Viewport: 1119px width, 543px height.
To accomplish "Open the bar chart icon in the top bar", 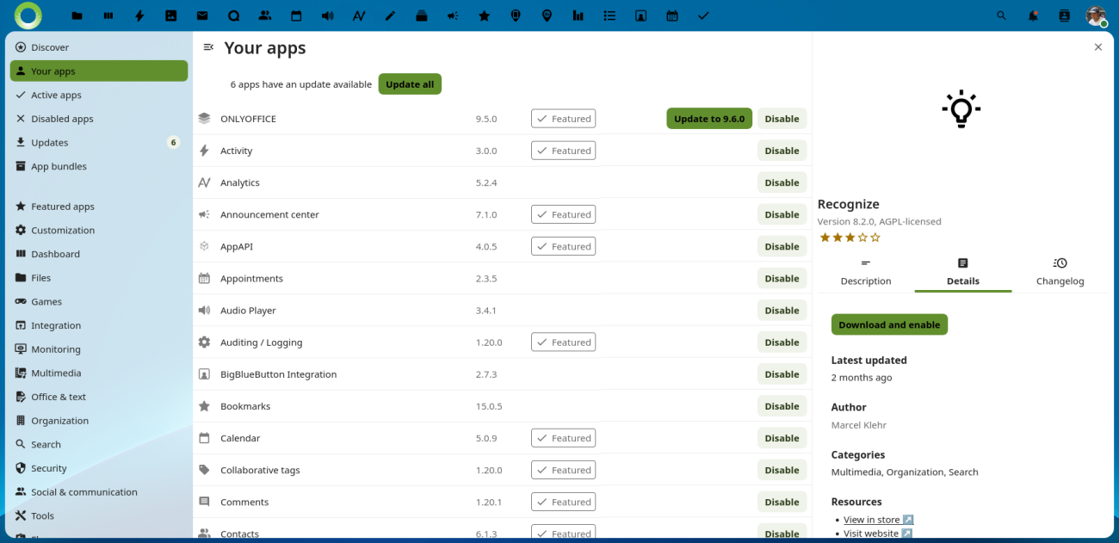I will point(578,15).
